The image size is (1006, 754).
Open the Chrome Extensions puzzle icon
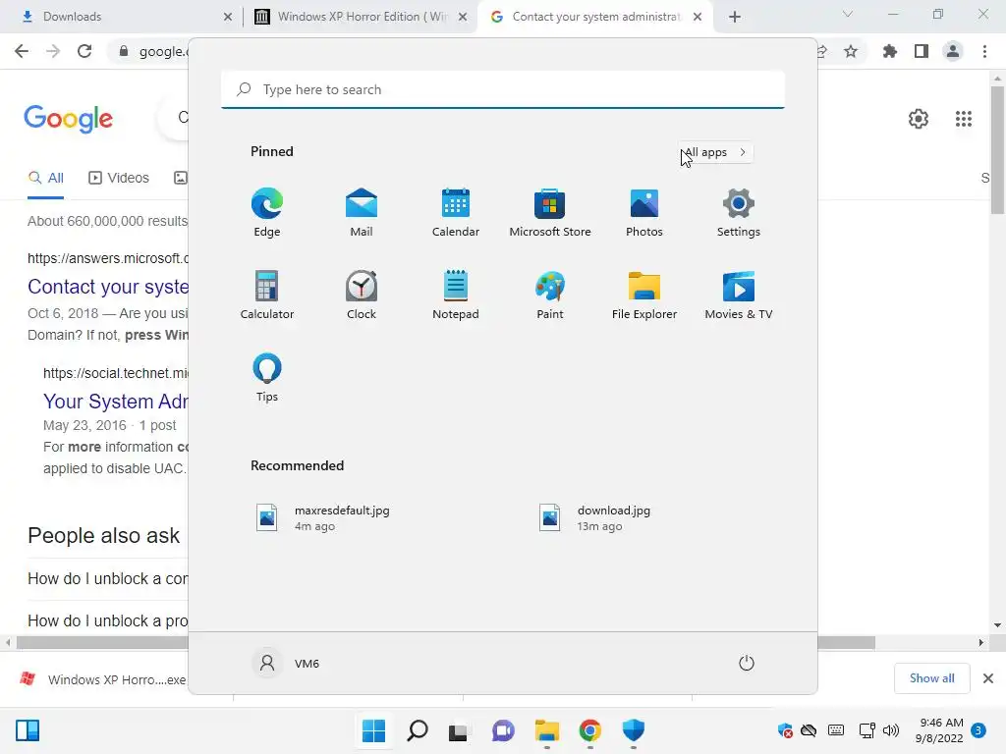click(x=890, y=51)
